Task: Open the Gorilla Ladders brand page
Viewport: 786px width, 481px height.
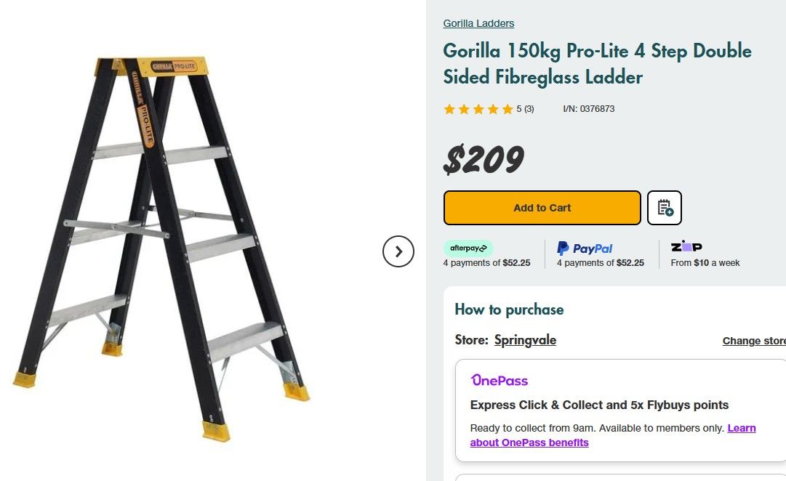Action: tap(478, 23)
